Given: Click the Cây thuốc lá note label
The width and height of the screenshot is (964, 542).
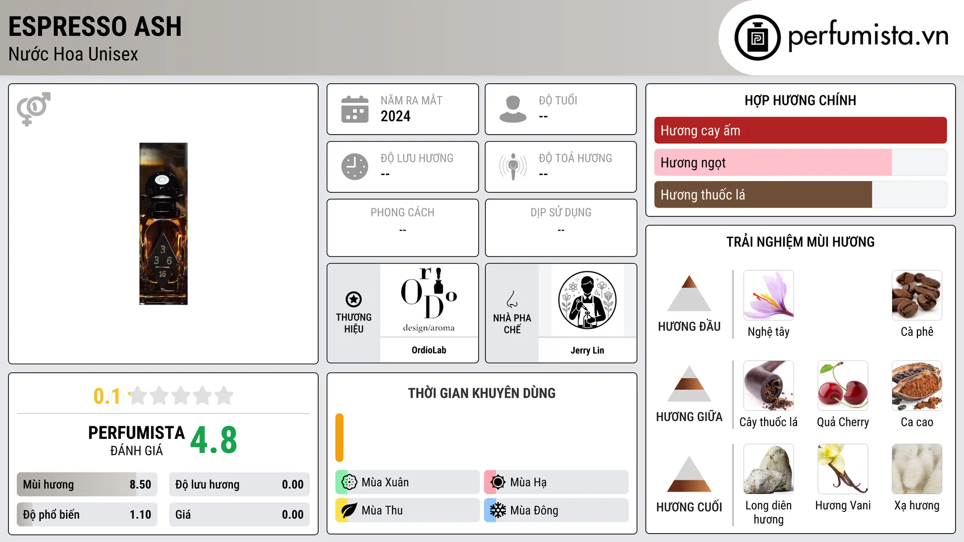Looking at the screenshot, I should pos(769,422).
